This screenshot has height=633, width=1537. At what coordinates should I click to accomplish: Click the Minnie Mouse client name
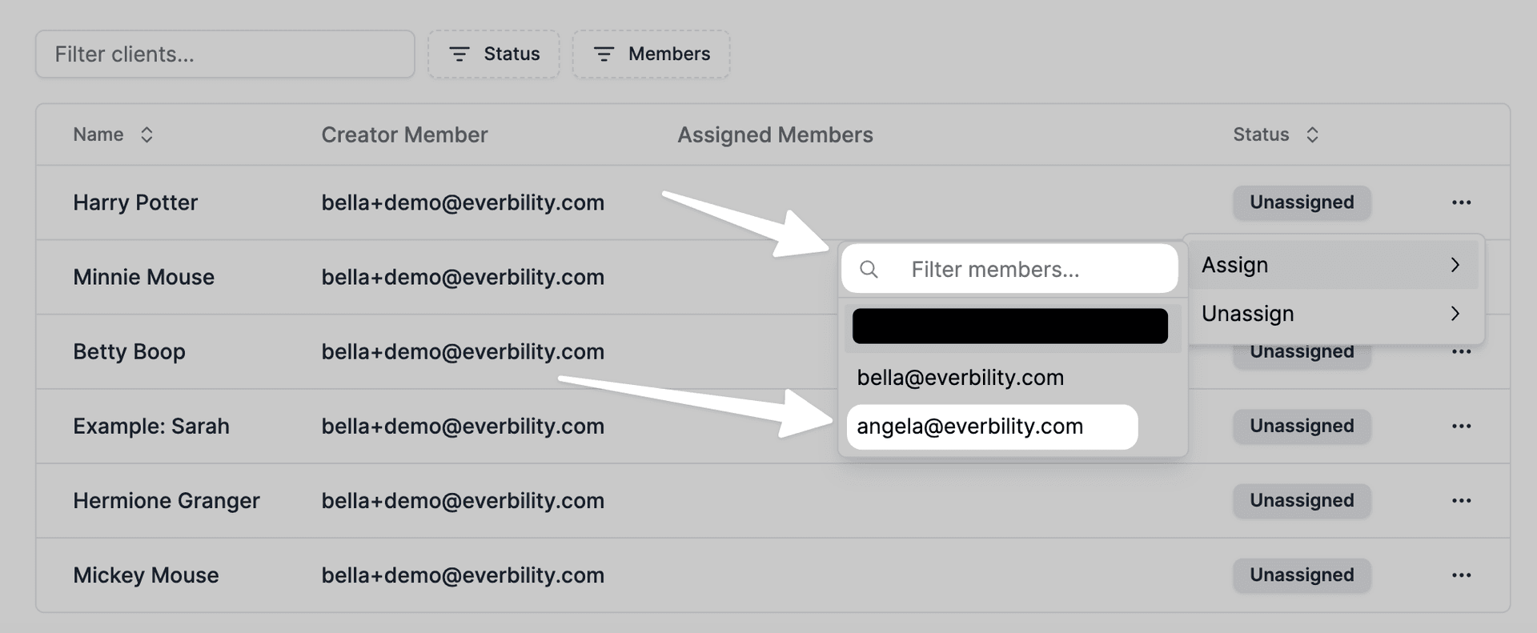pyautogui.click(x=143, y=277)
